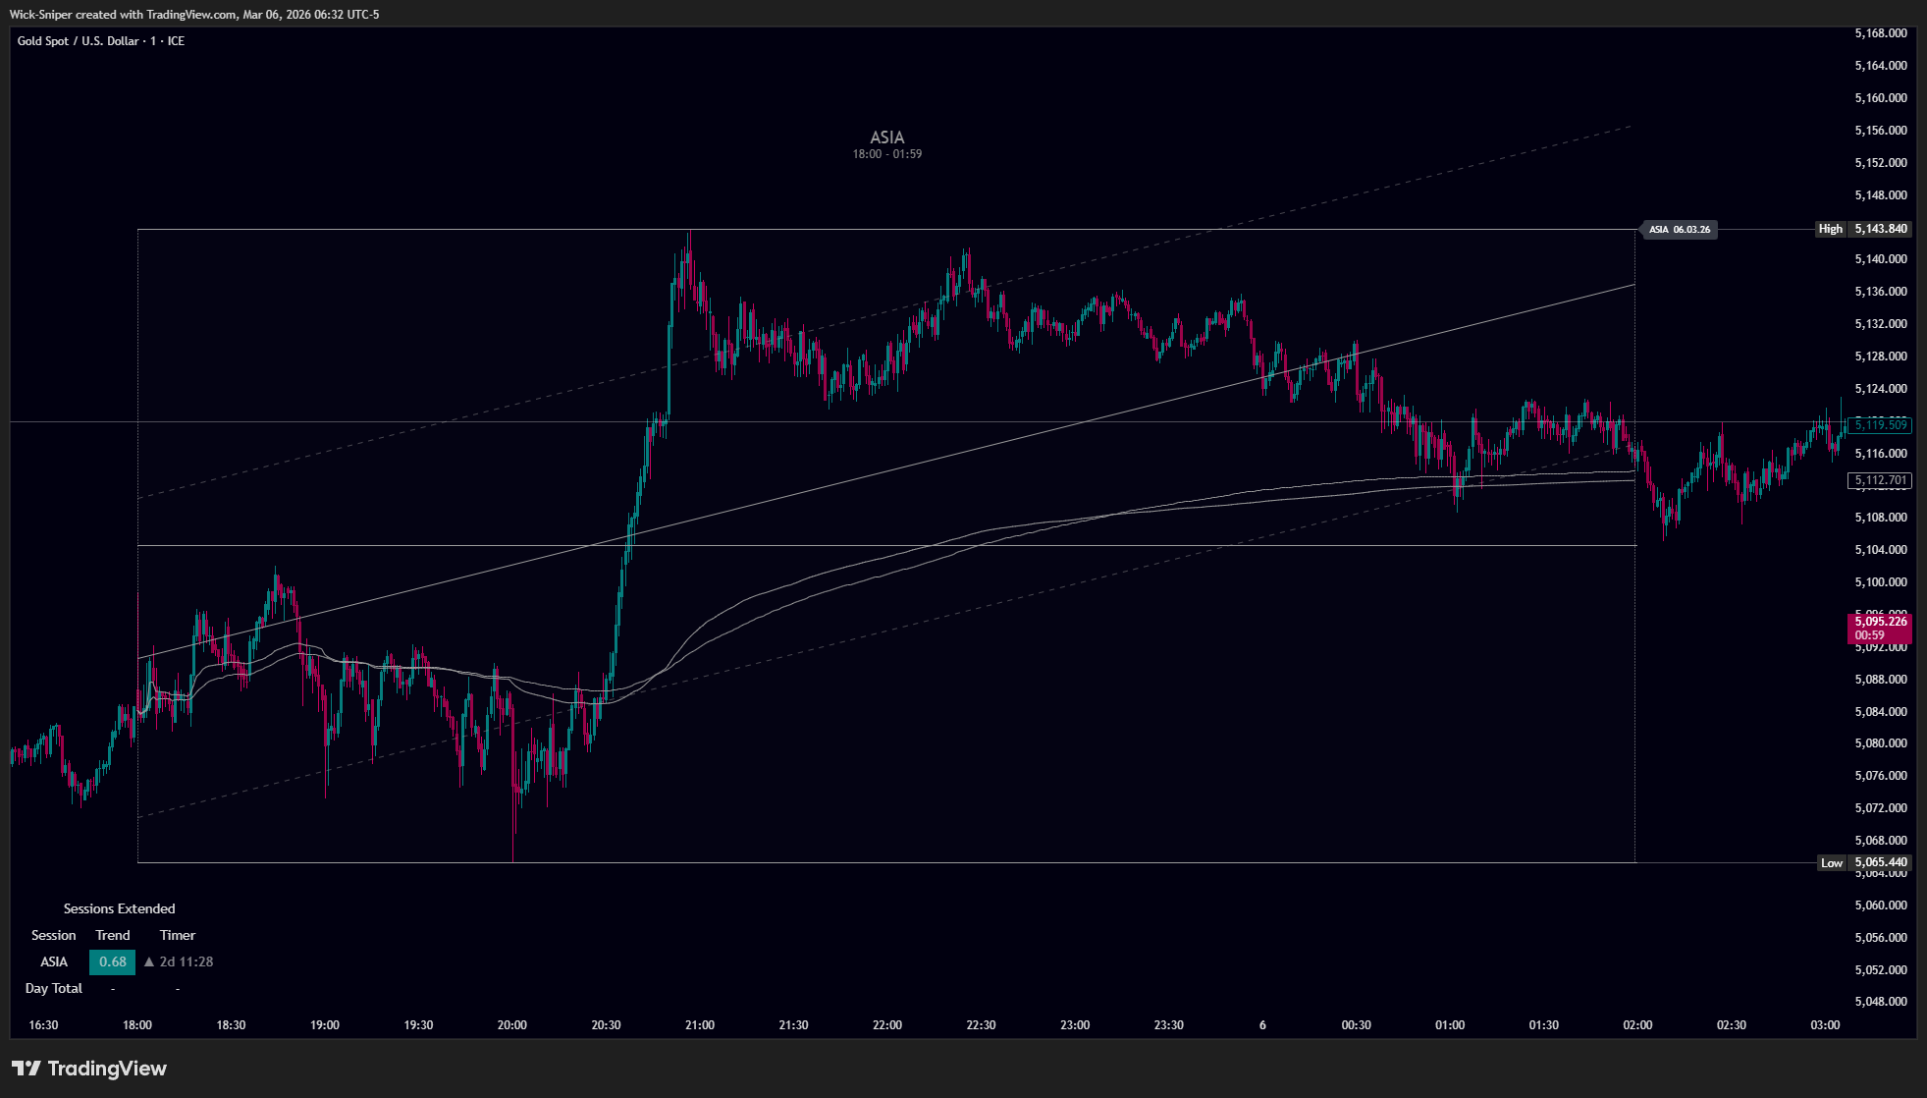The width and height of the screenshot is (1927, 1098).
Task: Click the 16:30 time axis label
Action: pos(43,1024)
